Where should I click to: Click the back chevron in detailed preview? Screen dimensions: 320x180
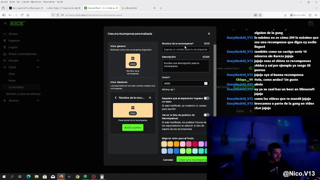pos(115,98)
